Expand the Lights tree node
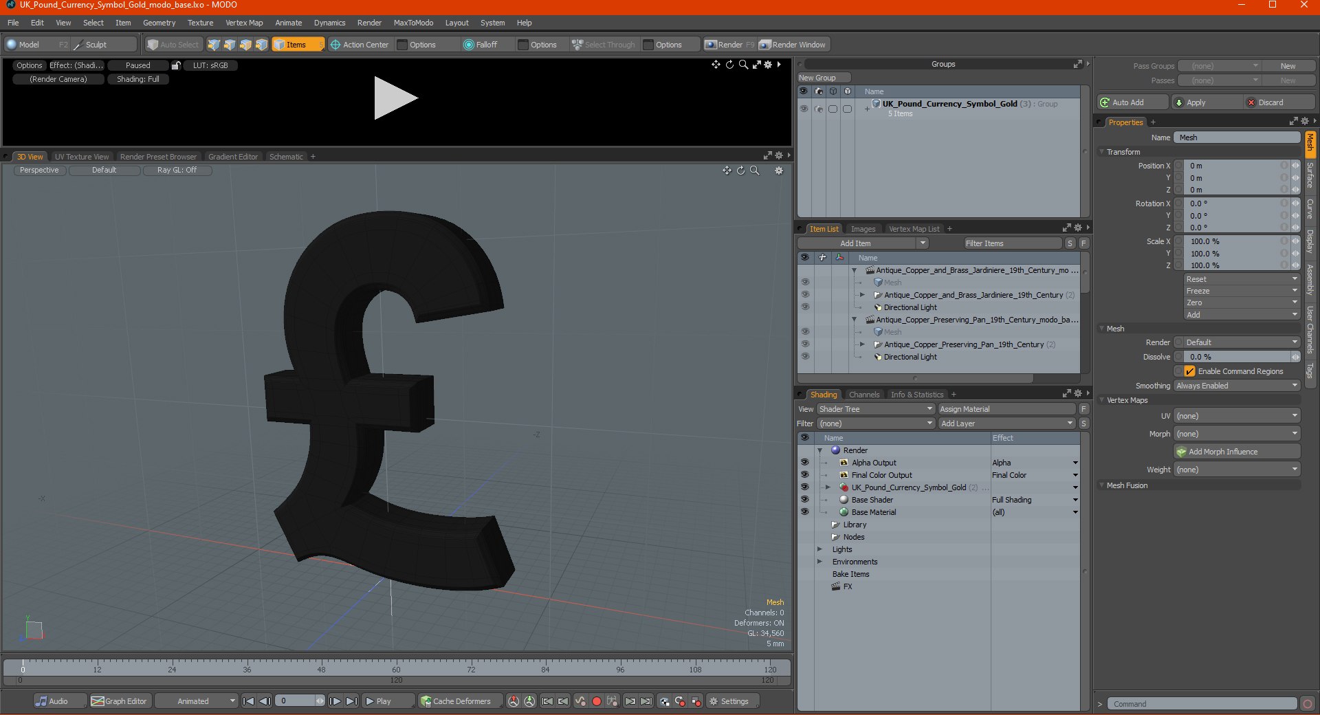The width and height of the screenshot is (1320, 715). click(819, 549)
